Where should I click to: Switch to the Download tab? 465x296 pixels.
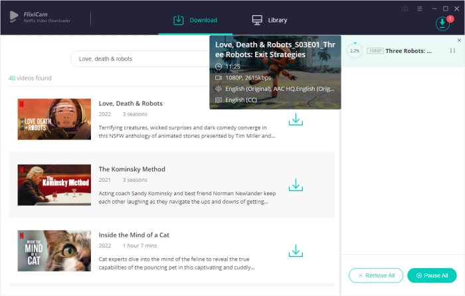coord(195,20)
